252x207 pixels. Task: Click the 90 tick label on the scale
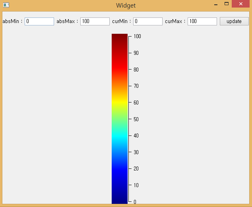[x=136, y=53]
